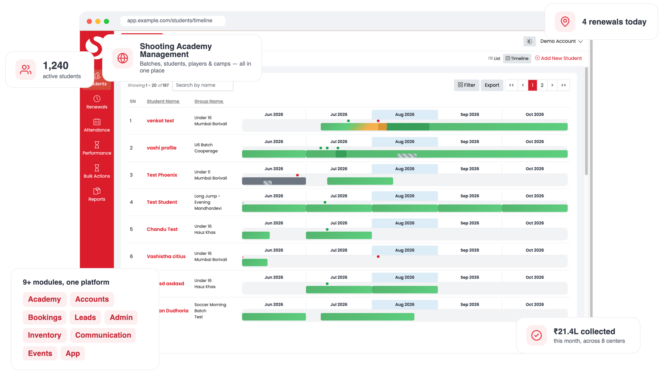Jump to the last page
The height and width of the screenshot is (377, 663).
point(563,85)
